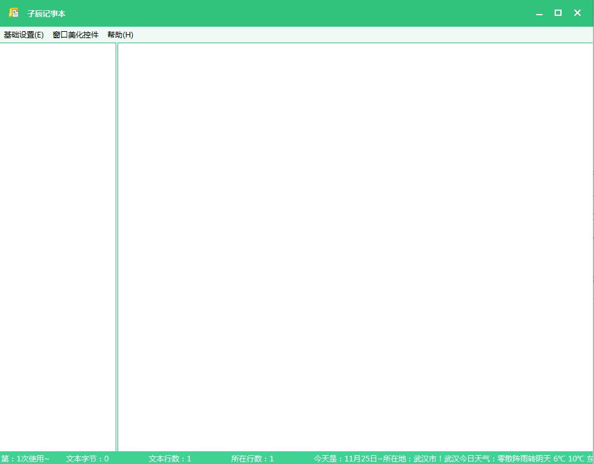594x464 pixels.
Task: Click the 子辰记事本 title text
Action: tap(46, 13)
